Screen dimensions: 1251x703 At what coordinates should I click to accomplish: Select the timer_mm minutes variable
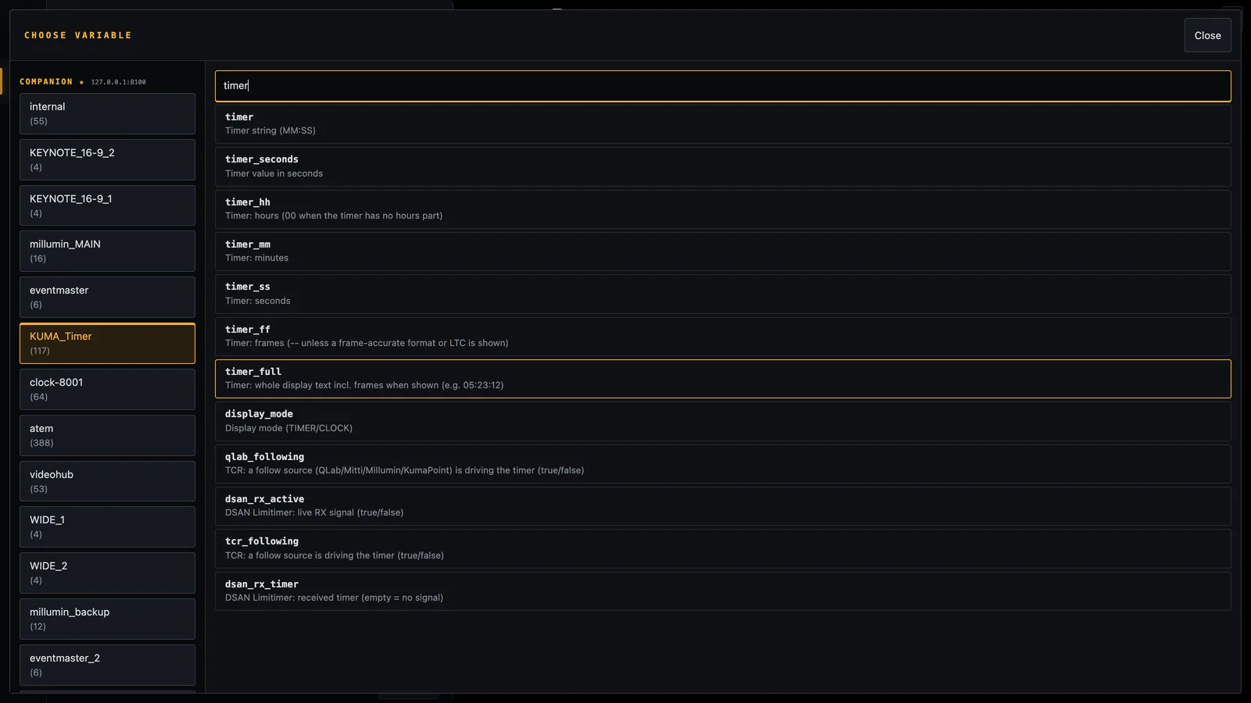coord(722,252)
